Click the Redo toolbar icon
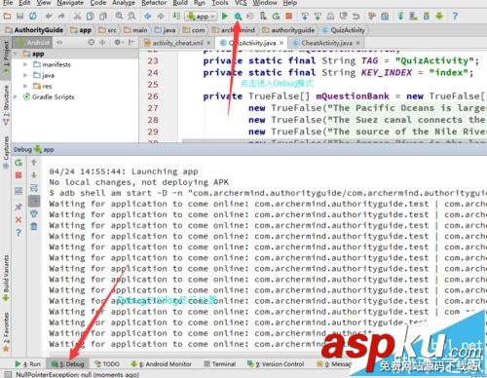 (61, 16)
